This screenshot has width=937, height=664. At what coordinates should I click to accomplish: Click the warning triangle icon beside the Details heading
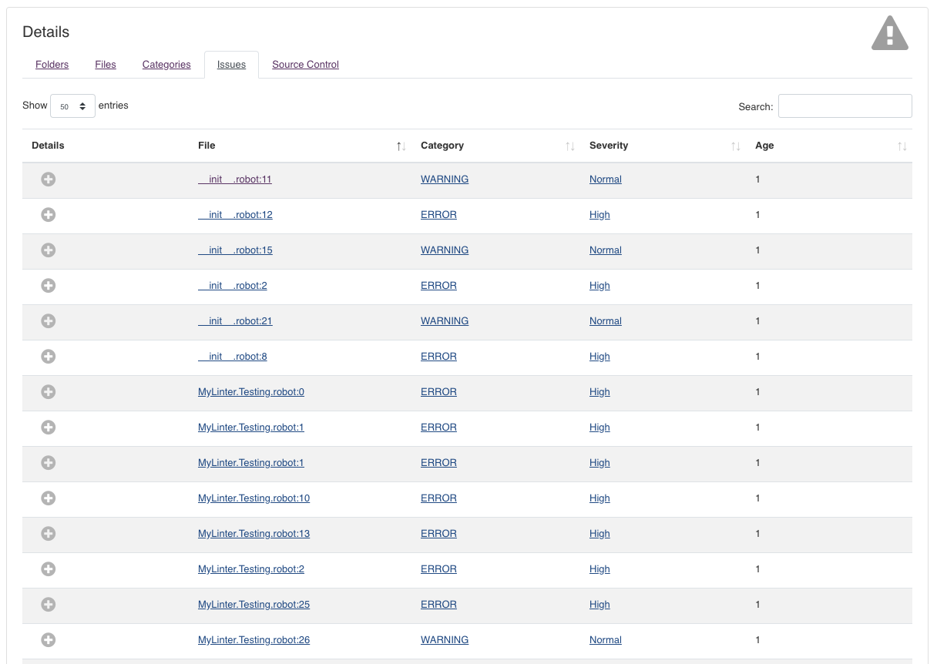[889, 33]
